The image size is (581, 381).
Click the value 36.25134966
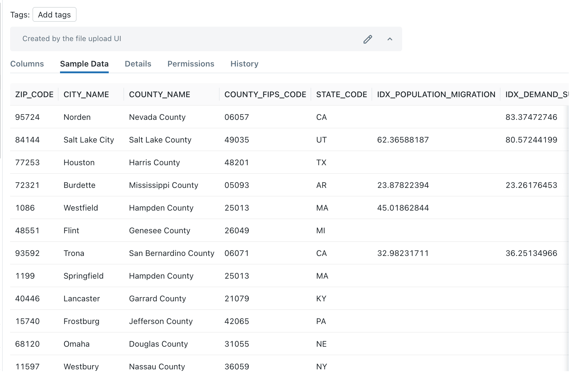531,253
